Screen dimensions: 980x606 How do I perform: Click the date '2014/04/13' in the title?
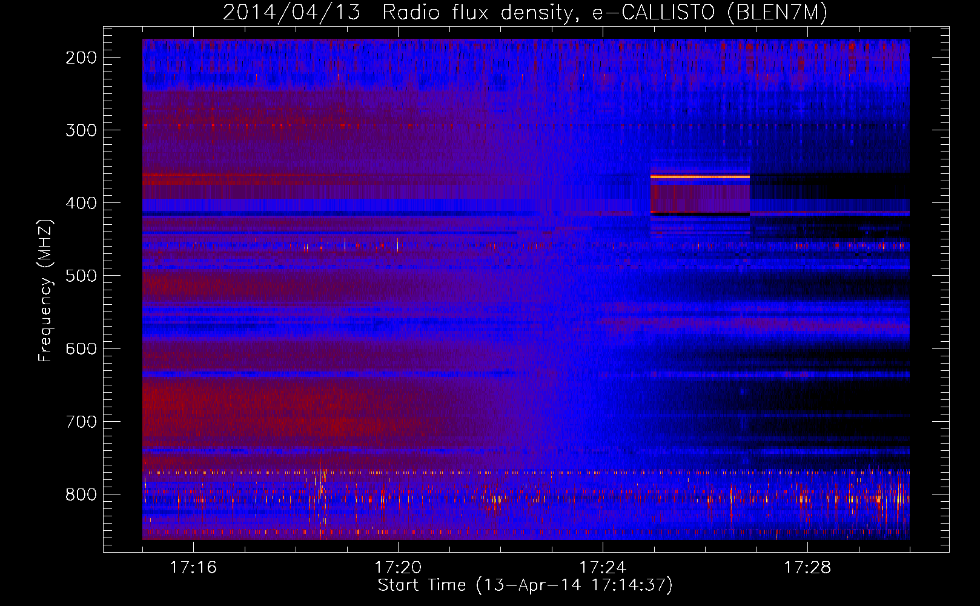coord(291,13)
